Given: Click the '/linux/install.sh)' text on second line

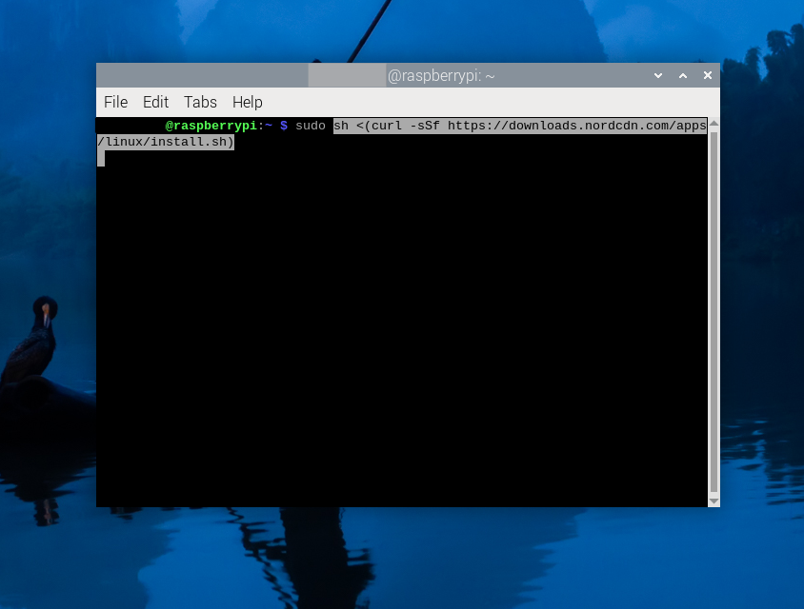Looking at the screenshot, I should click(166, 143).
